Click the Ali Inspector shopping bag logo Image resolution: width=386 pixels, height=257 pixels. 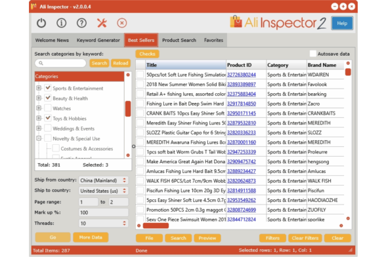point(236,22)
